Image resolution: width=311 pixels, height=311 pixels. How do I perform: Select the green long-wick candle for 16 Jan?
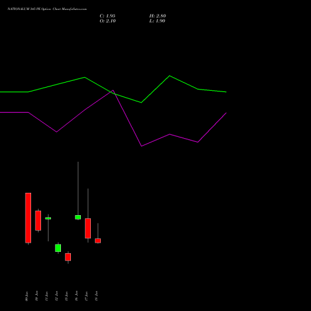pyautogui.click(x=78, y=217)
